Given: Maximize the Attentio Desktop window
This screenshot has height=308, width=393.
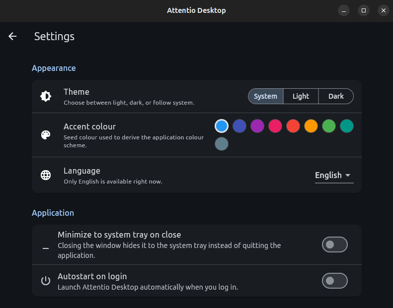Looking at the screenshot, I should [x=364, y=10].
